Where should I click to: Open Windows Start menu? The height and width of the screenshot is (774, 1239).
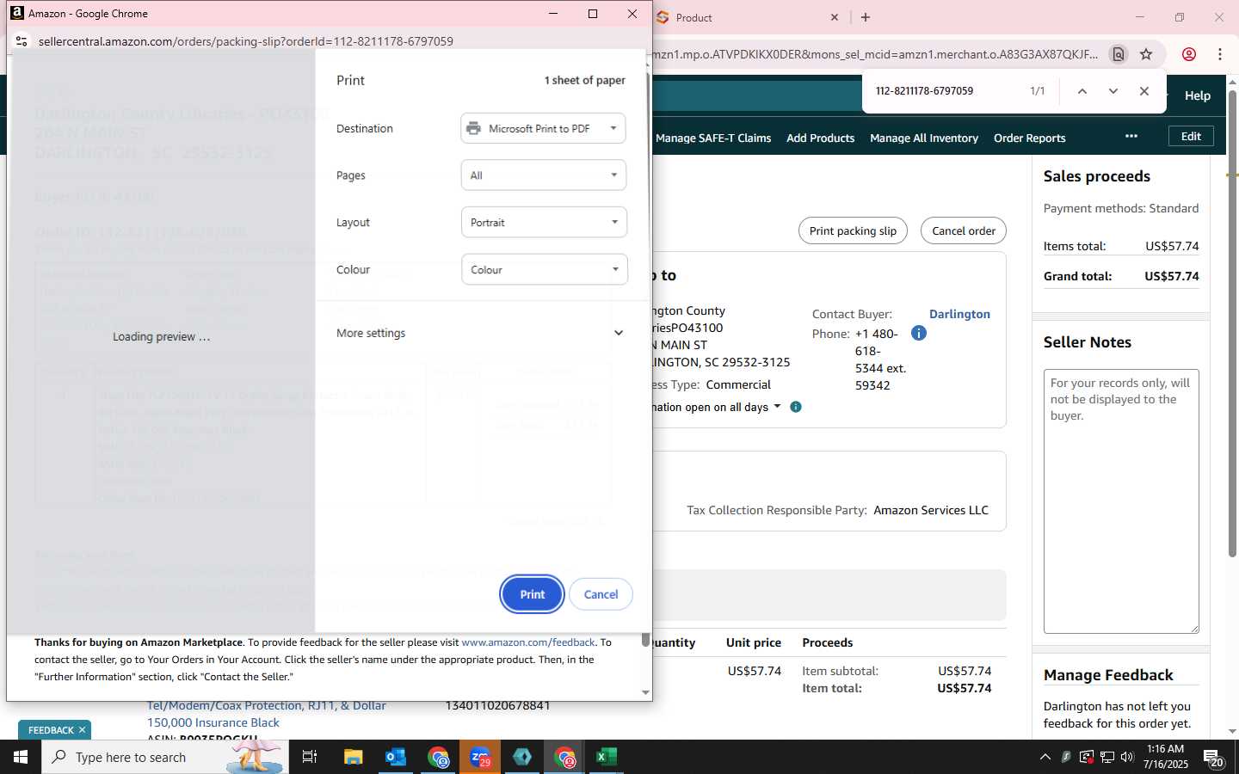click(20, 757)
